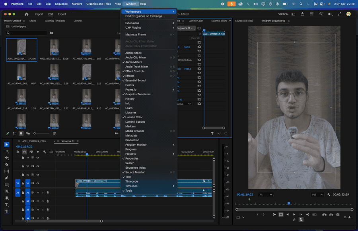The height and width of the screenshot is (231, 358).
Task: Click Program Monitor playhead scrubber
Action: point(289,203)
